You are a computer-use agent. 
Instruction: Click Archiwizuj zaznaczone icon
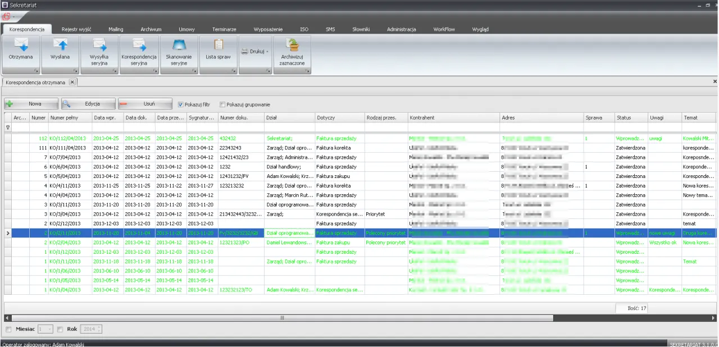tap(292, 45)
